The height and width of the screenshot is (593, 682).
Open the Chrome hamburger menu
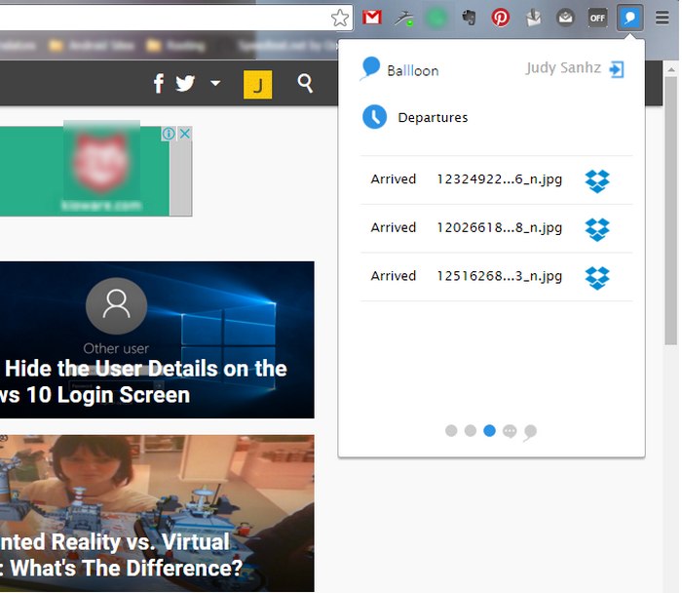(663, 18)
